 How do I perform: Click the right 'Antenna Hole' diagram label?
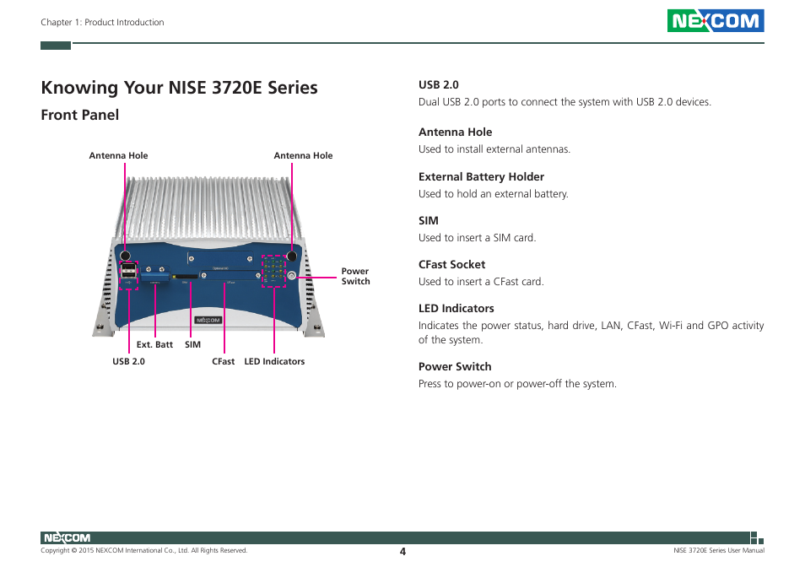click(x=303, y=155)
